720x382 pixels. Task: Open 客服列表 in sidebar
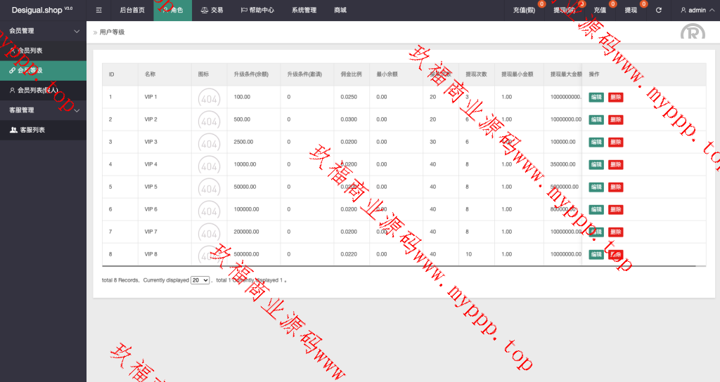click(x=32, y=130)
